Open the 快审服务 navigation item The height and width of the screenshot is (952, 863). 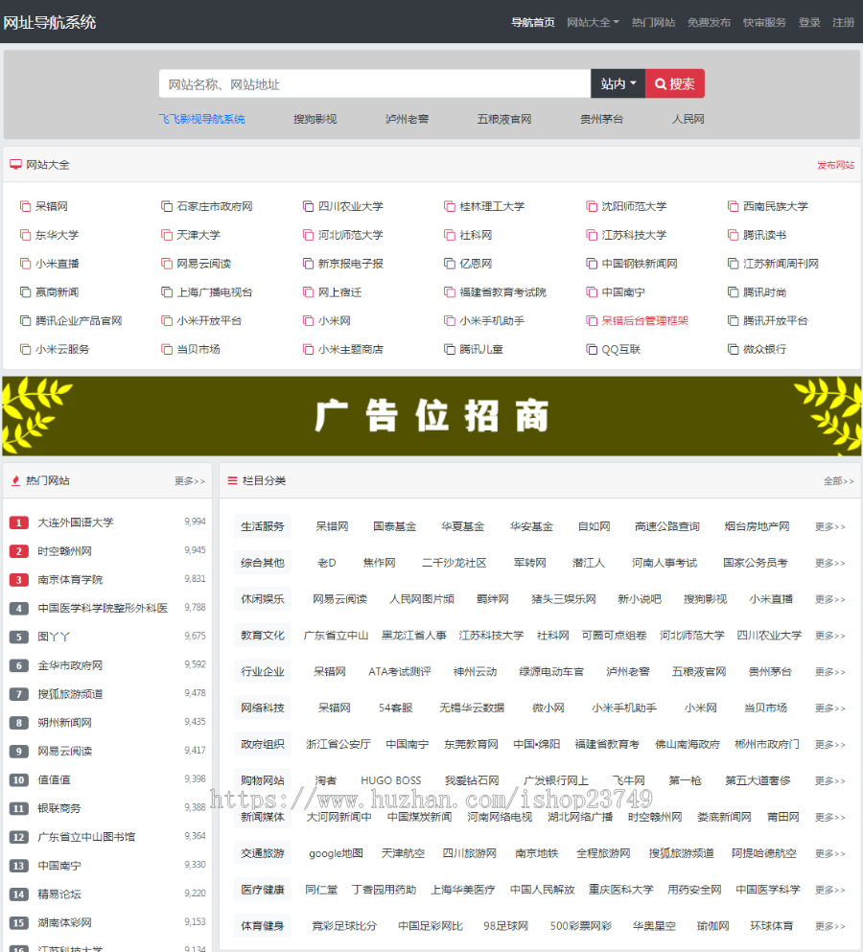pyautogui.click(x=764, y=22)
